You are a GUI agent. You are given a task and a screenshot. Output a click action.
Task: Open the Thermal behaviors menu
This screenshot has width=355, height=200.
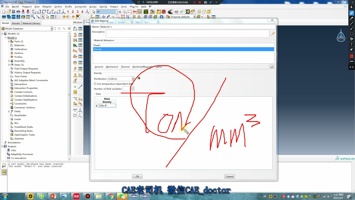[x=125, y=67]
